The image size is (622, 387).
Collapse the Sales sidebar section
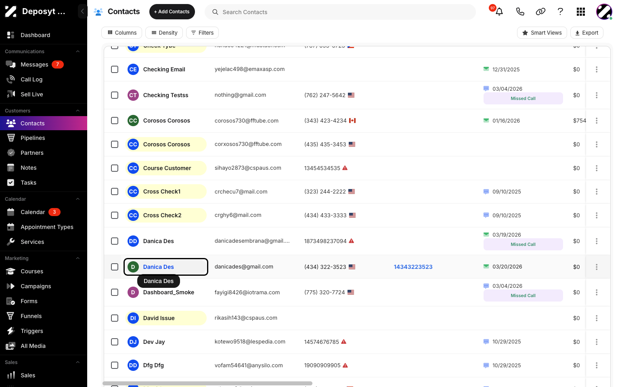click(78, 362)
